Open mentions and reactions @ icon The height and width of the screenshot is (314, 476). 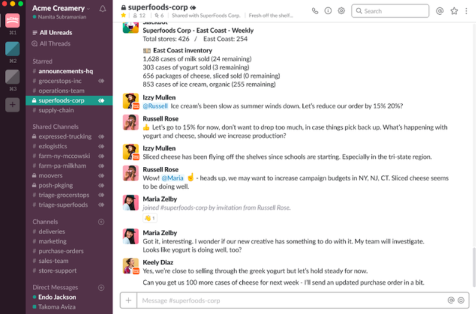[440, 11]
